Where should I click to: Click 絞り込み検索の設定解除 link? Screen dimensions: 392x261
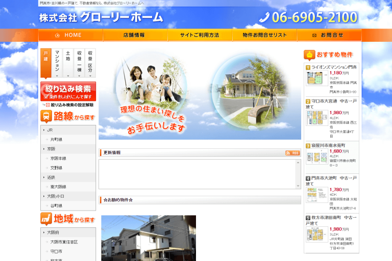(x=72, y=105)
